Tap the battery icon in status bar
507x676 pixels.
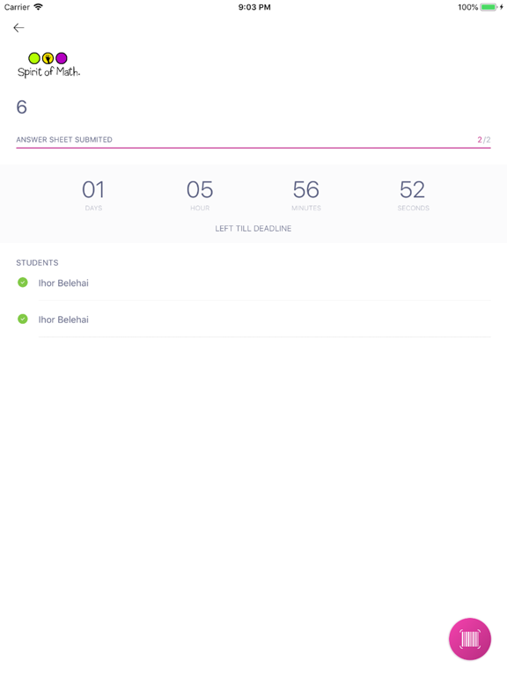[x=489, y=7]
